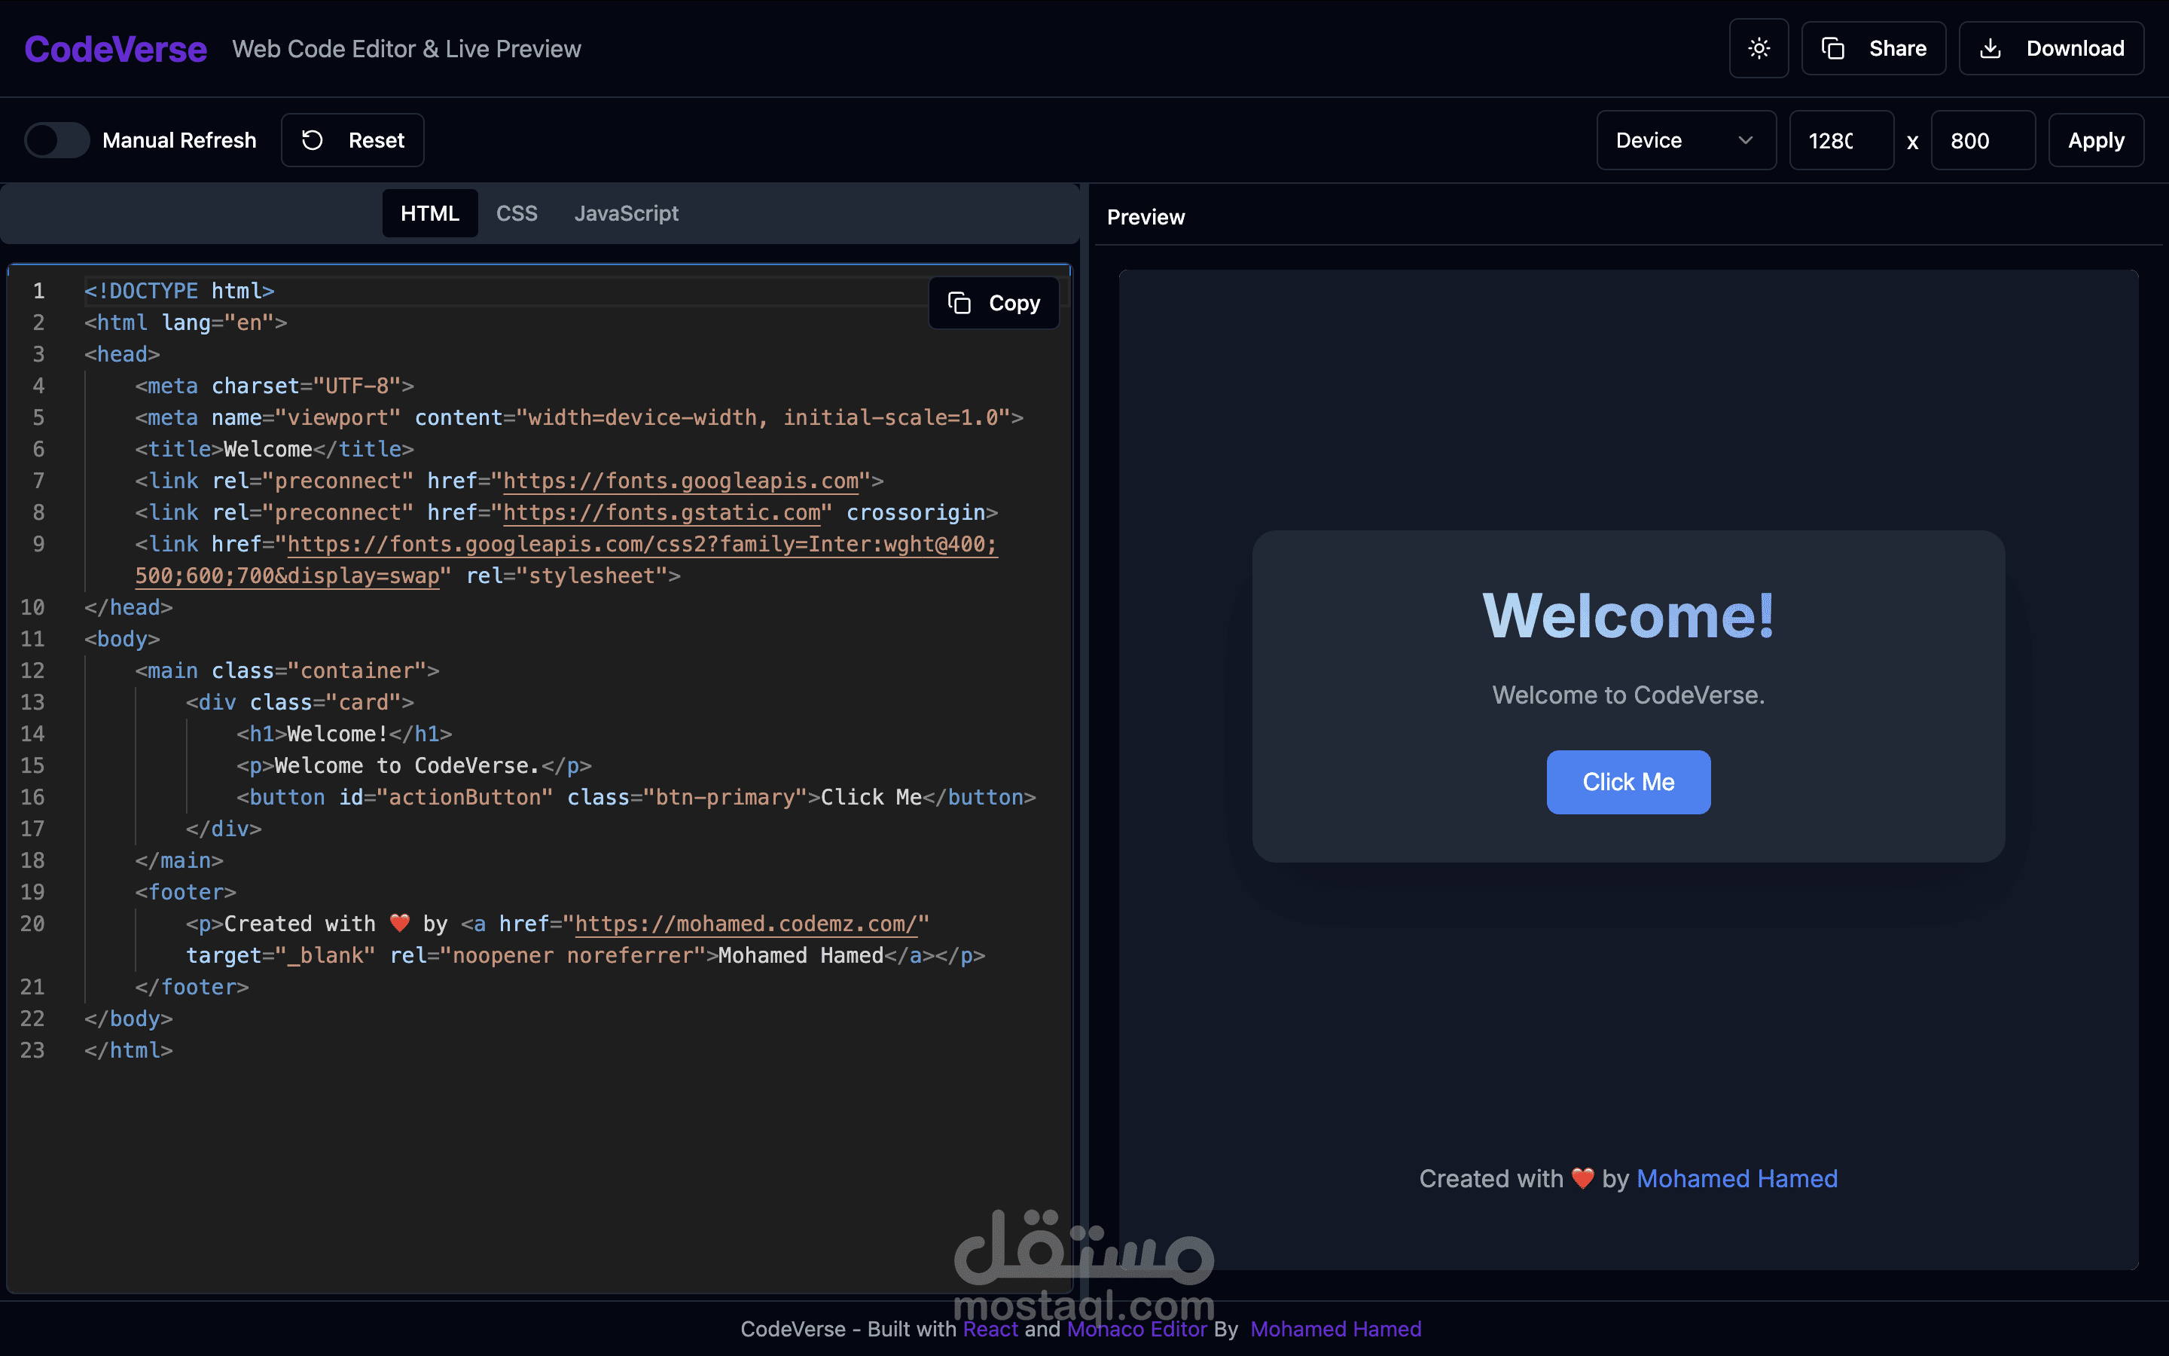This screenshot has height=1356, width=2169.
Task: Click the <title>Welcome</title> code line
Action: pyautogui.click(x=274, y=449)
